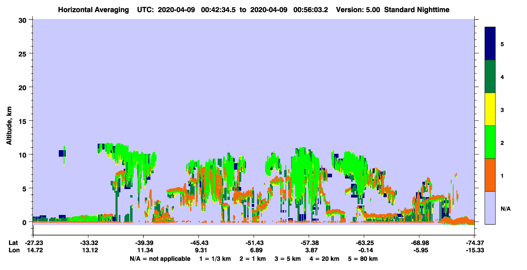
Task: Click the orange level 1 colorbar segment
Action: coord(490,175)
